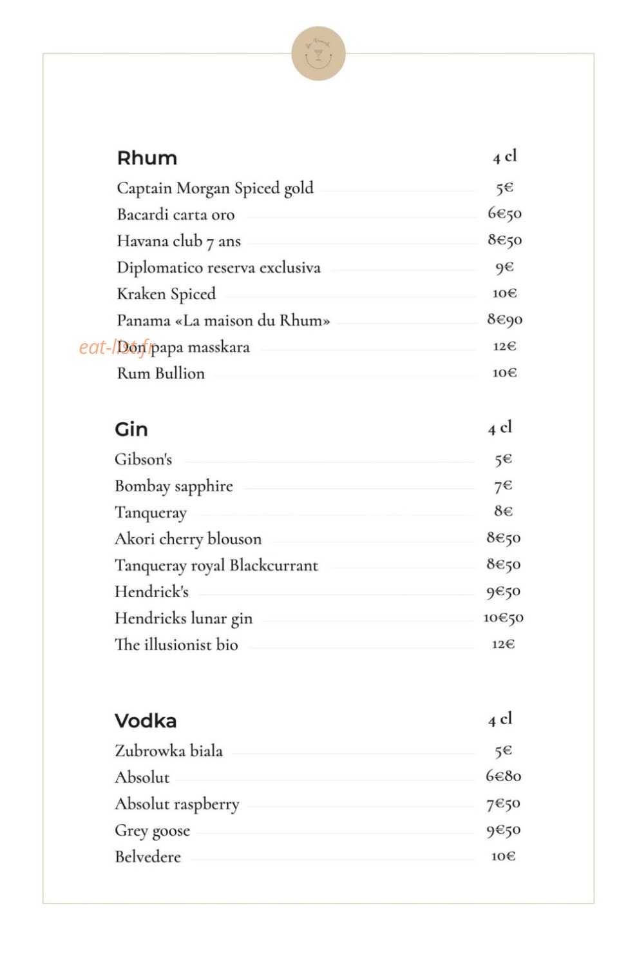Select Hendricks lunar gin

(x=184, y=618)
